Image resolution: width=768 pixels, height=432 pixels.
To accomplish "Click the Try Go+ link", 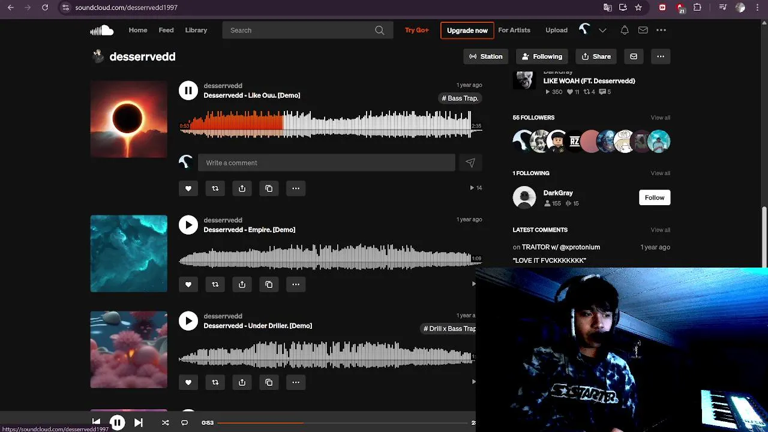I will 417,30.
